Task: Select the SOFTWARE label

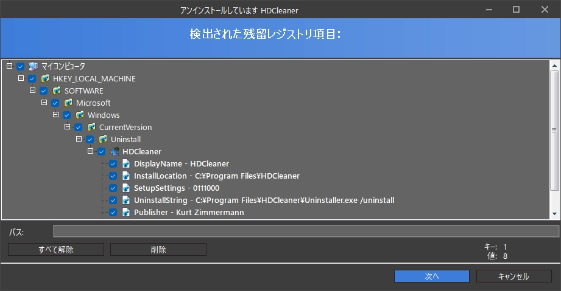Action: 83,91
